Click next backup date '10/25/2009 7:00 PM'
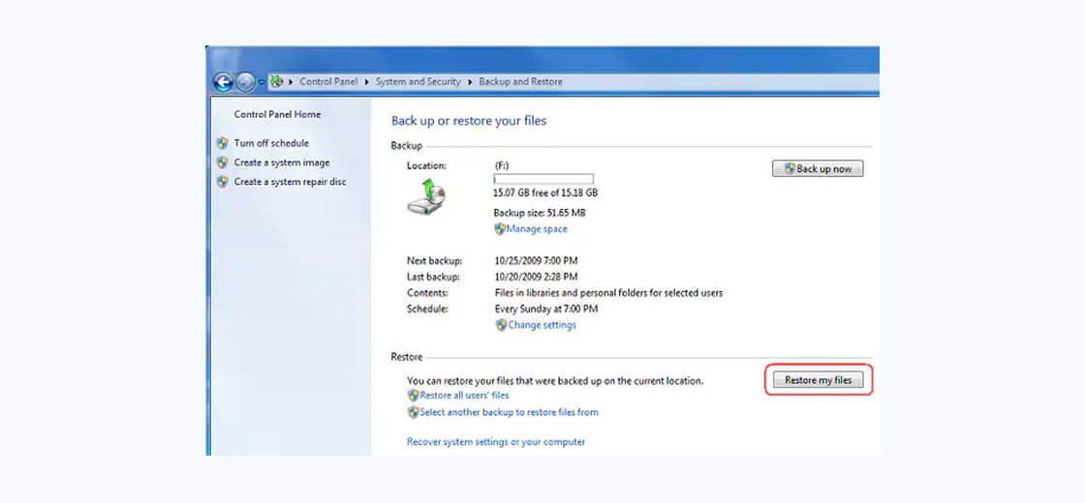1085x503 pixels. click(x=537, y=261)
